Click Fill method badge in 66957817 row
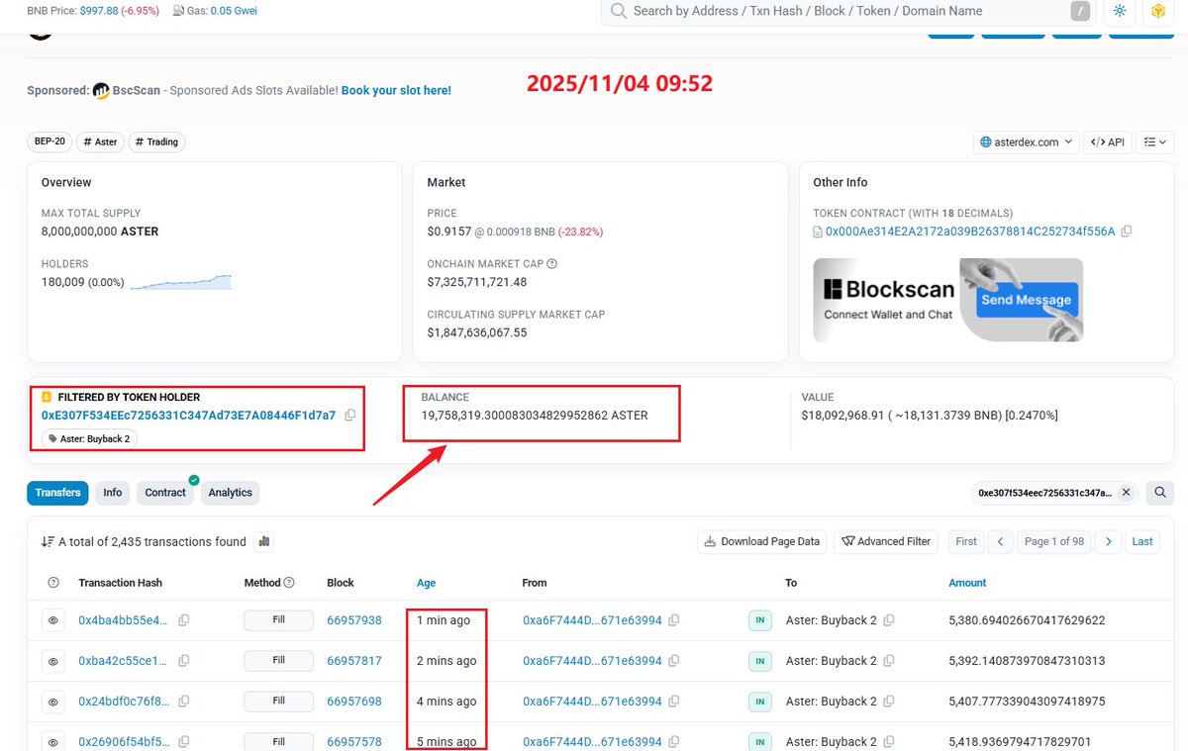 click(278, 660)
